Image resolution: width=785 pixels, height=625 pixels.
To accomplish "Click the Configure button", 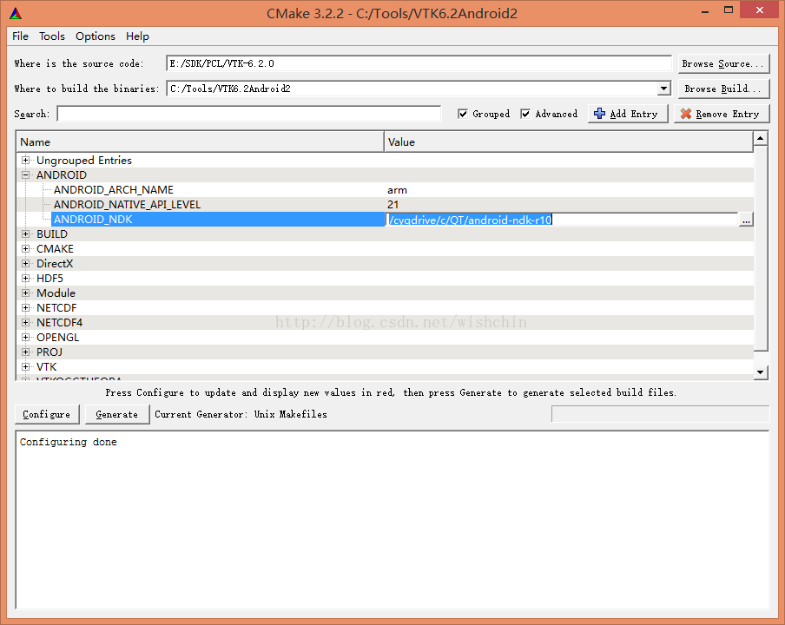I will 47,414.
